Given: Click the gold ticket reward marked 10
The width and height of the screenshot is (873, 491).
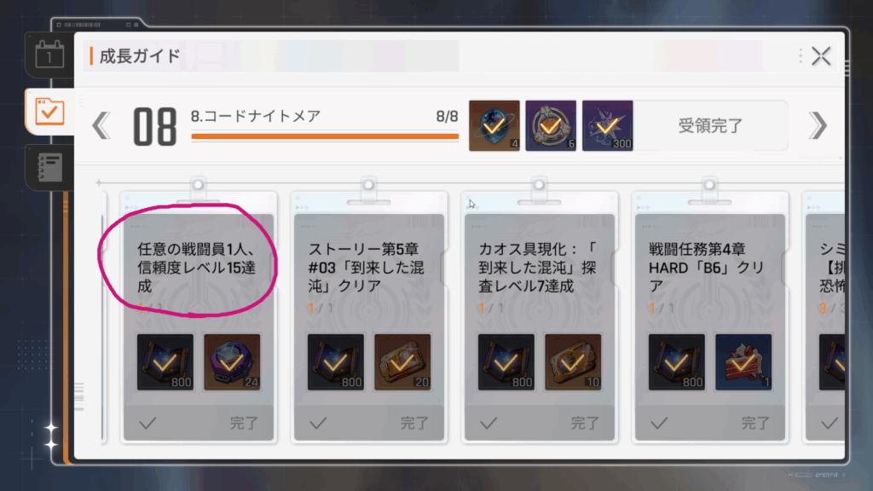Looking at the screenshot, I should [573, 361].
